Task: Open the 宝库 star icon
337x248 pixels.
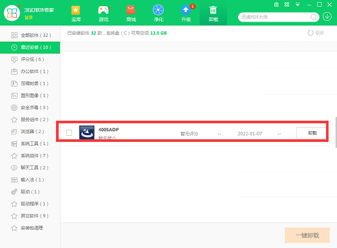Action: 76,10
